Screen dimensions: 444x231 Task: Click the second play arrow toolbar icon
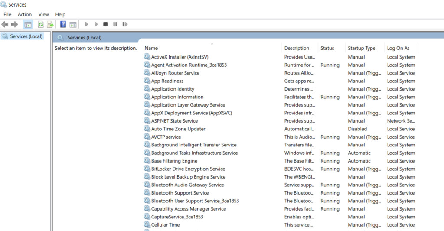coord(96,24)
